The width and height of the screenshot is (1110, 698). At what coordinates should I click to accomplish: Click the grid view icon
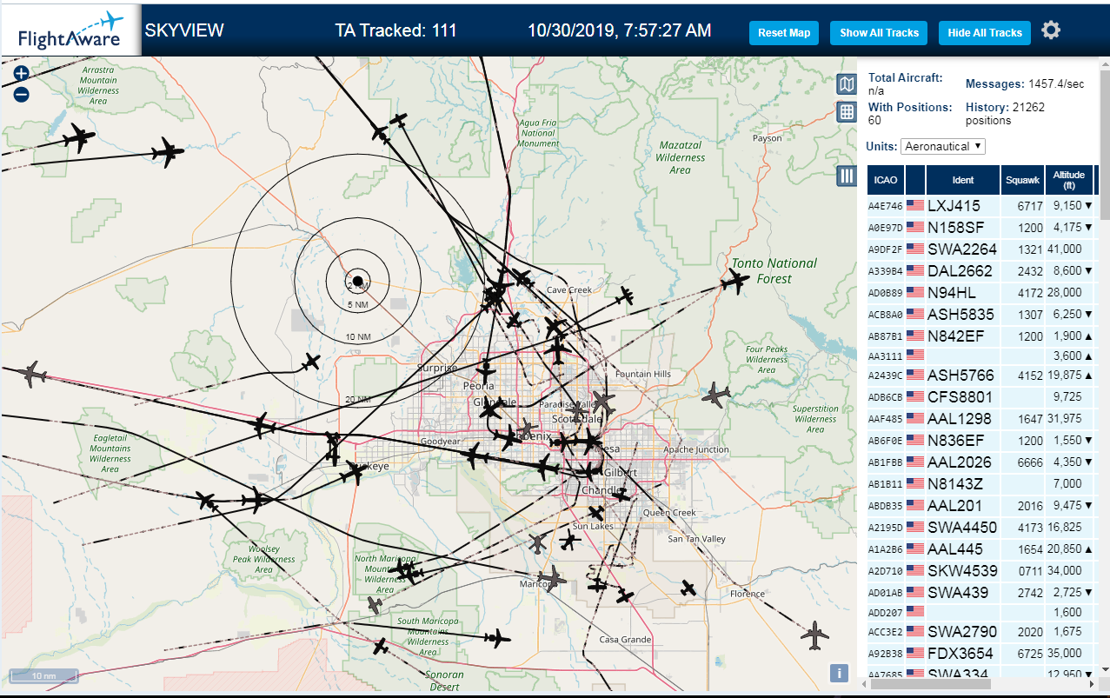[x=847, y=112]
